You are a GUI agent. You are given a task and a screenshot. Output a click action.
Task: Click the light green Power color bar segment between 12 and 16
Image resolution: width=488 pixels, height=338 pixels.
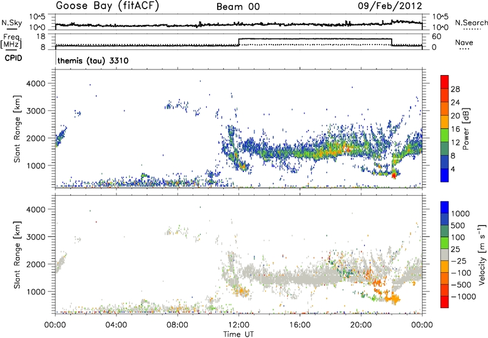(x=445, y=135)
